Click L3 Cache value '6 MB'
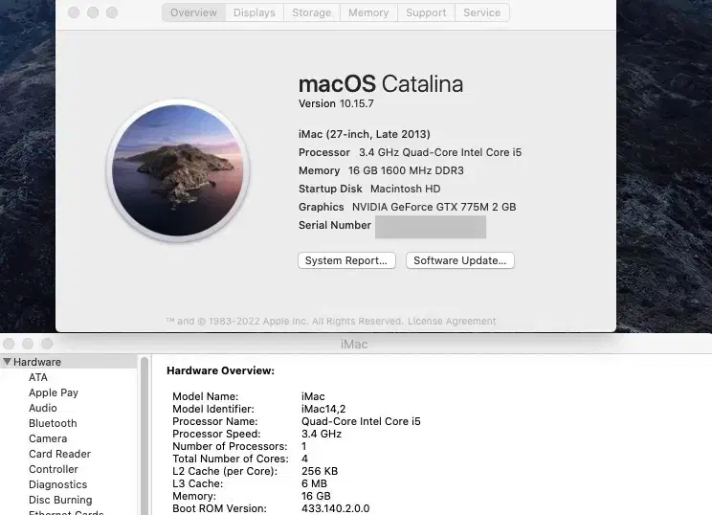This screenshot has height=515, width=712. coord(314,483)
